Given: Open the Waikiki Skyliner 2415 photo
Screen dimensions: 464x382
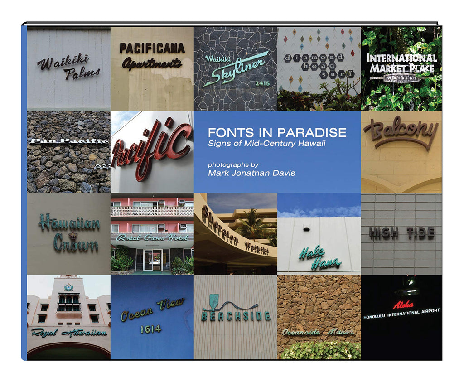Looking at the screenshot, I should tap(236, 68).
